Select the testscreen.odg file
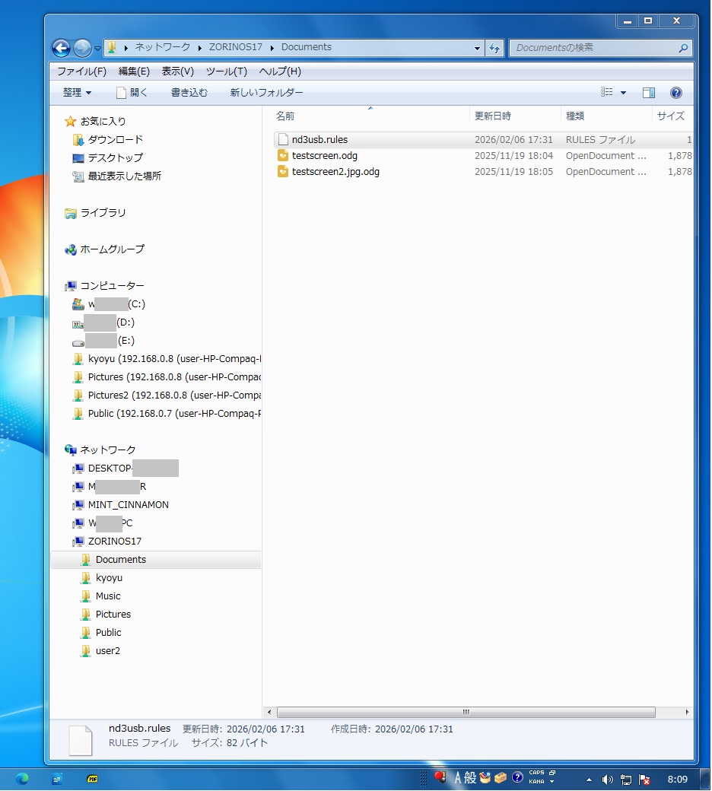The width and height of the screenshot is (712, 791). pos(324,156)
